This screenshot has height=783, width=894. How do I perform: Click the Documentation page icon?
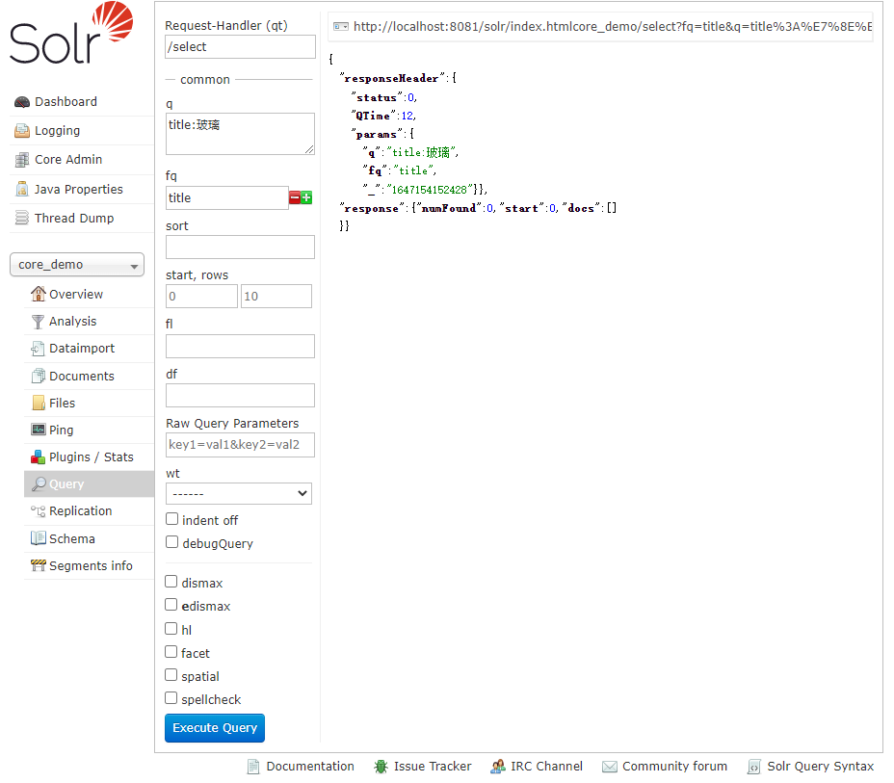click(253, 767)
